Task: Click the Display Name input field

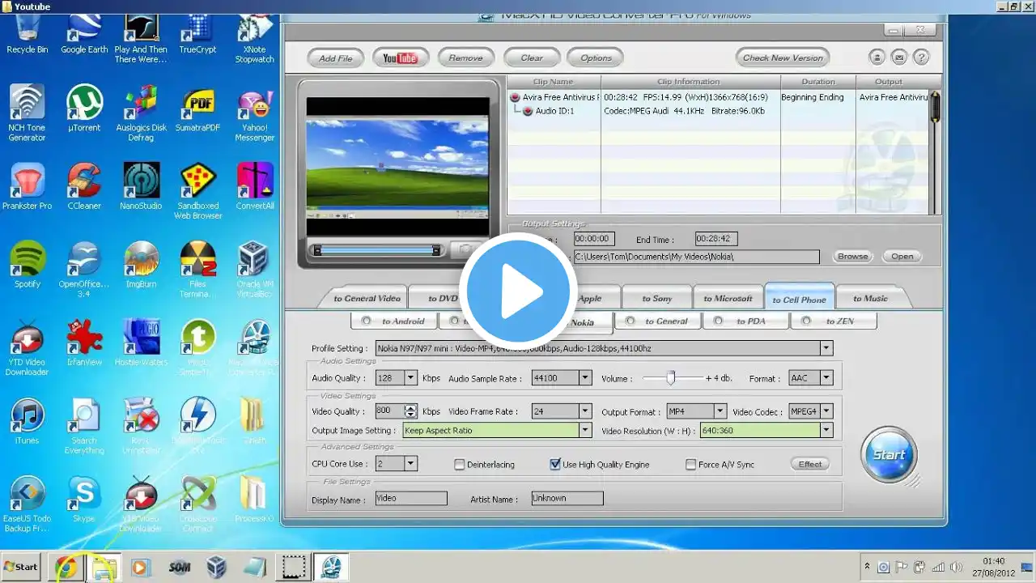Action: click(411, 499)
